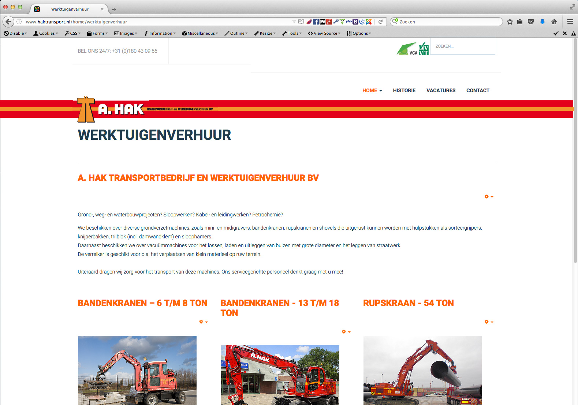Click the VCA certification logo
The height and width of the screenshot is (405, 578).
[x=413, y=48]
